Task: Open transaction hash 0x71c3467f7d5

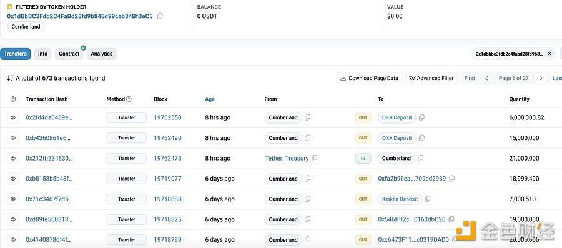Action: coord(49,199)
